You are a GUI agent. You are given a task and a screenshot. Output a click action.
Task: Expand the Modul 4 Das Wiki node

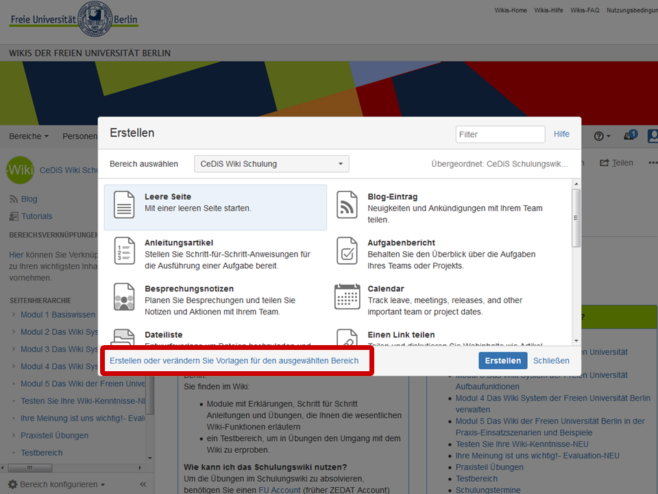[x=14, y=366]
